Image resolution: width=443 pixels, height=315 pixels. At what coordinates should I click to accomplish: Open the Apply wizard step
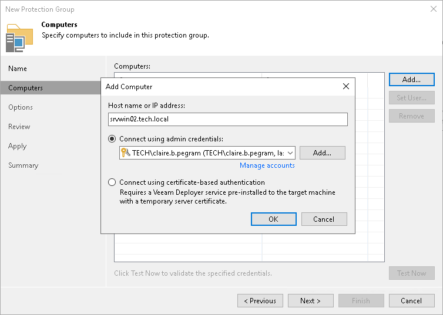17,146
